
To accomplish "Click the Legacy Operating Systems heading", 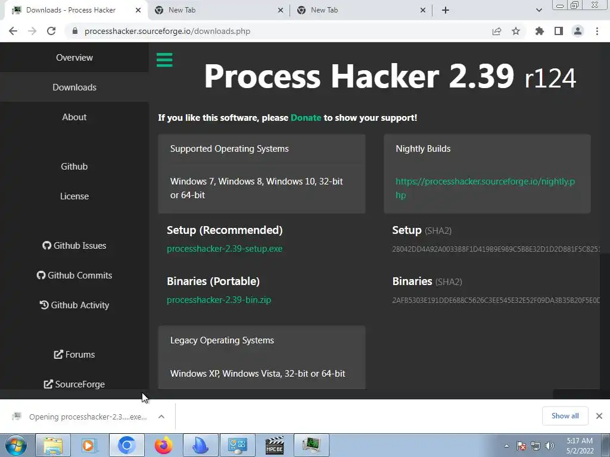I will tap(222, 340).
